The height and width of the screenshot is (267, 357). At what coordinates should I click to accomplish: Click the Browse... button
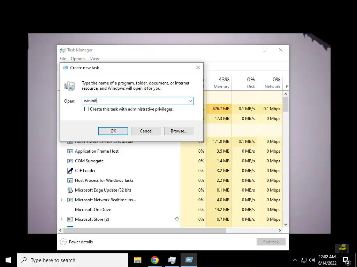coord(179,131)
